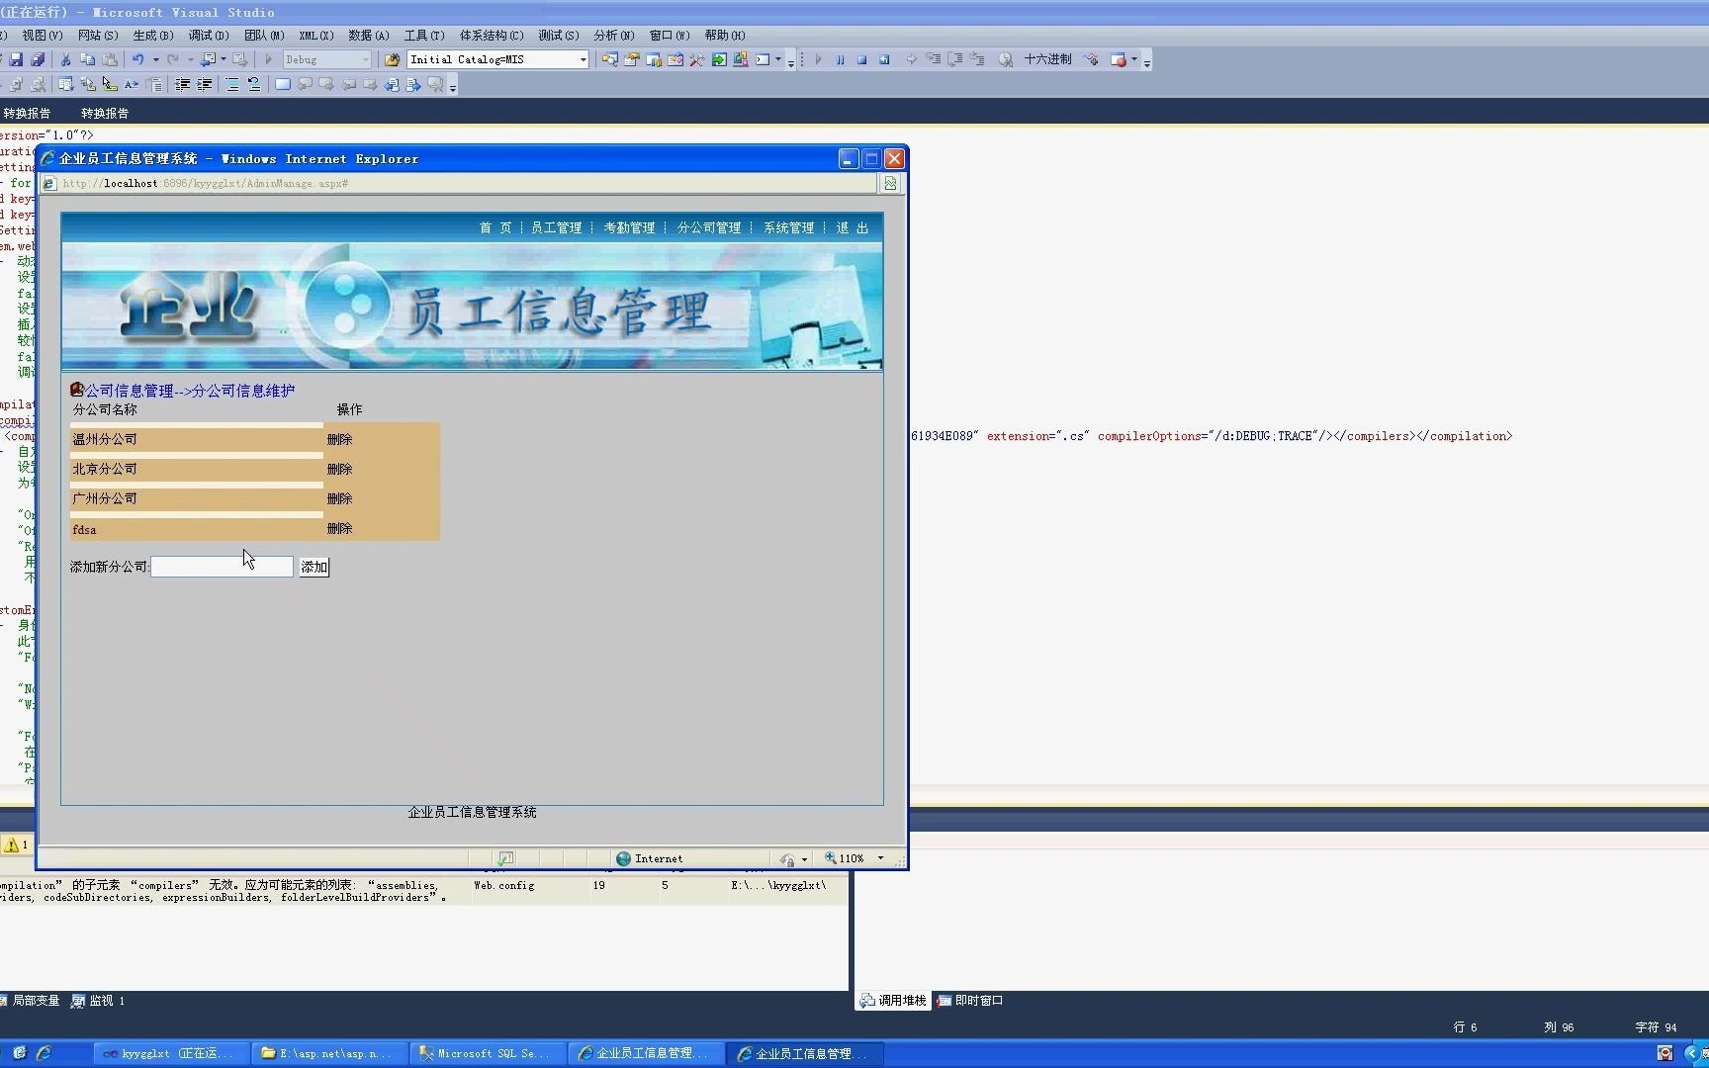Click the 首页 navigation link
Image resolution: width=1709 pixels, height=1068 pixels.
point(495,227)
